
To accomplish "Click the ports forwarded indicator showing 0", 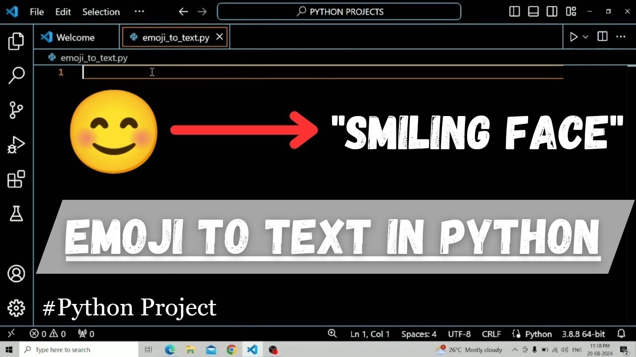I will [x=86, y=334].
